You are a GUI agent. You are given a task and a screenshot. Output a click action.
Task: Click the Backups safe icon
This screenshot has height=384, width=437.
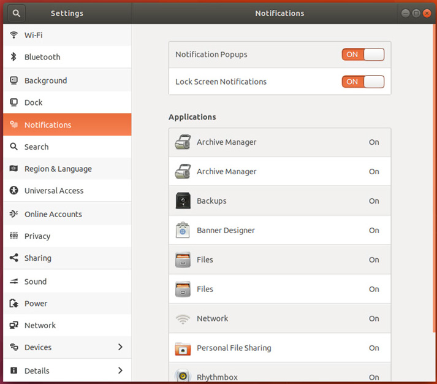[x=183, y=201]
